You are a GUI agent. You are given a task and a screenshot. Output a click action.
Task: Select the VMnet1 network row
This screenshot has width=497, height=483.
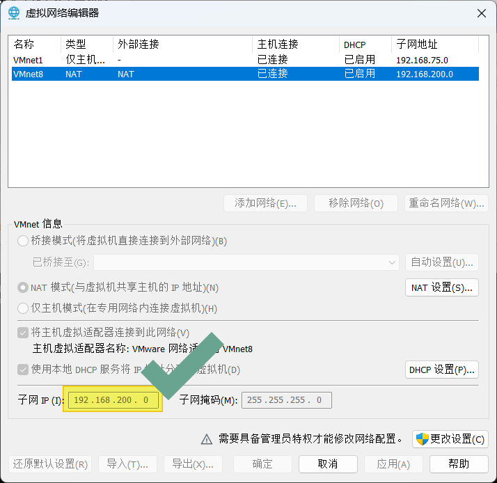pyautogui.click(x=29, y=60)
